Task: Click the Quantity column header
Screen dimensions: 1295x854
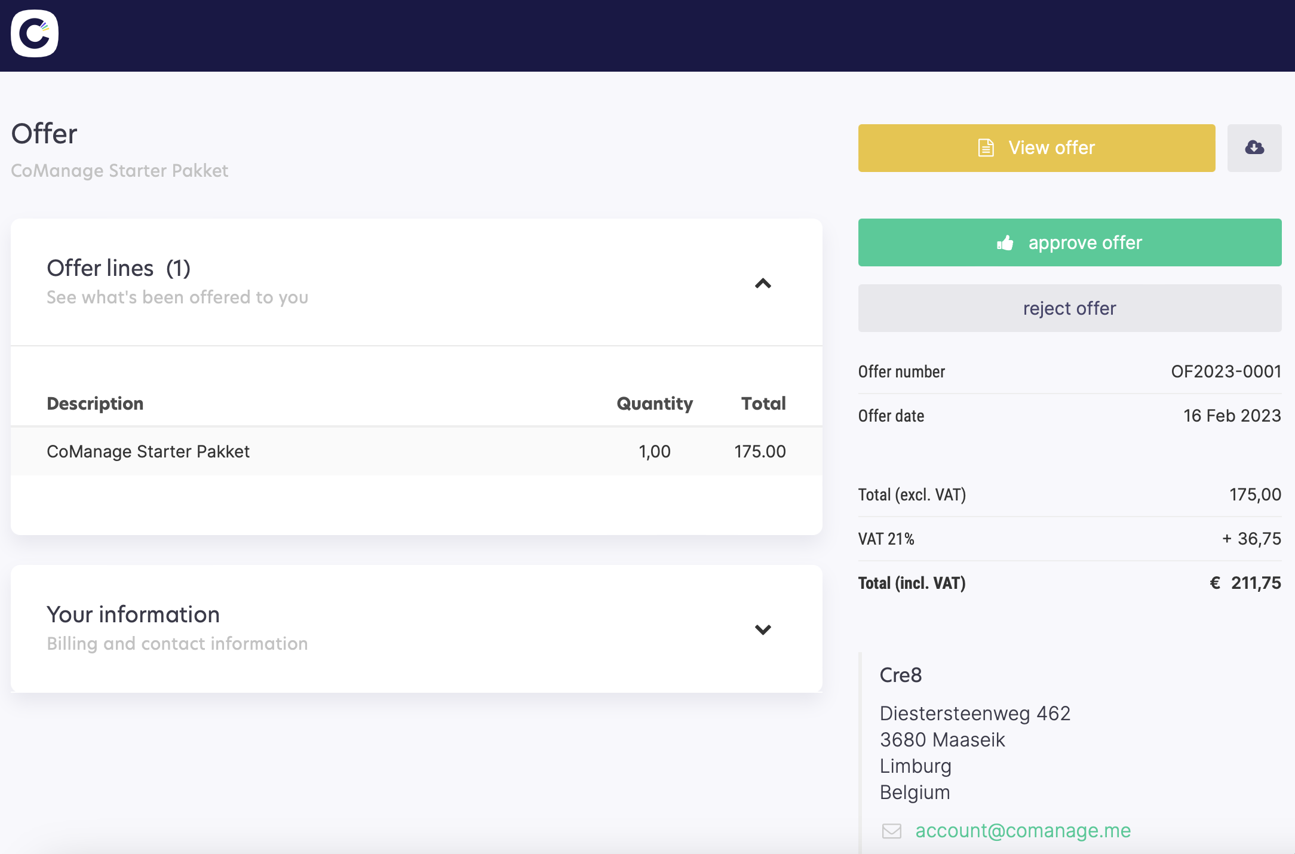Action: tap(655, 404)
